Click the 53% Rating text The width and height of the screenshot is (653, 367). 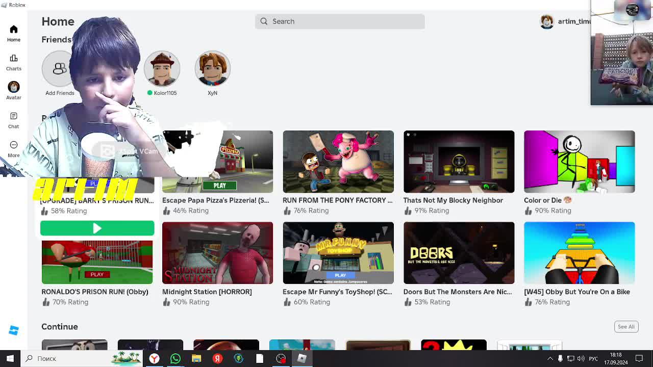tap(432, 302)
